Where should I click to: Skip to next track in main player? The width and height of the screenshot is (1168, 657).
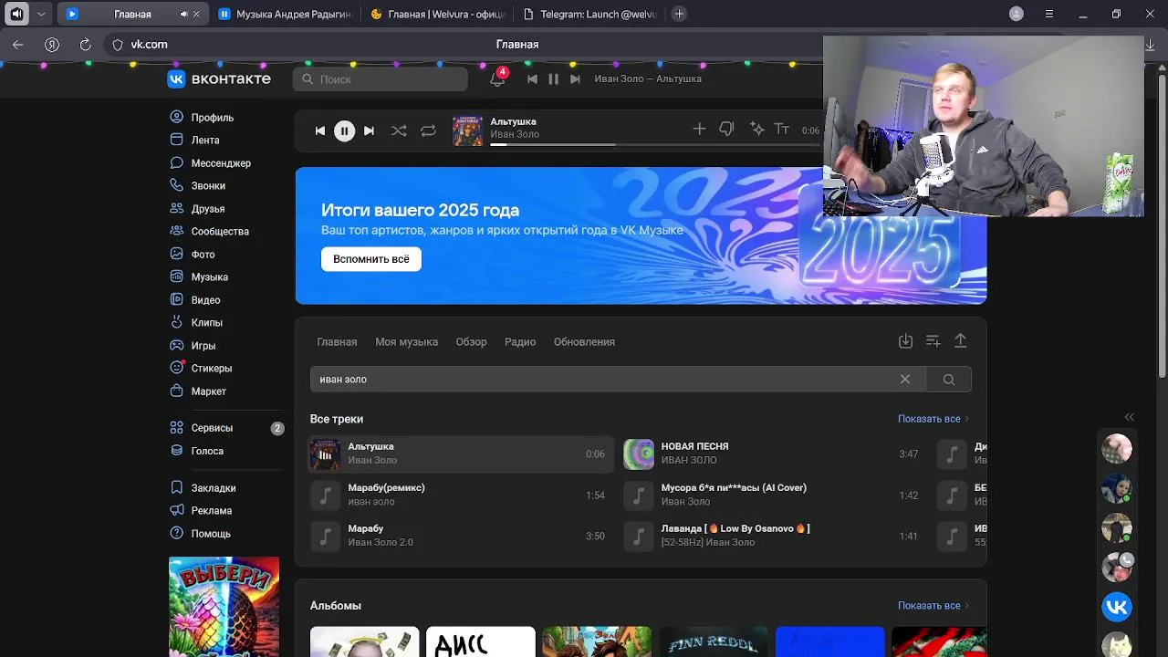(x=369, y=130)
